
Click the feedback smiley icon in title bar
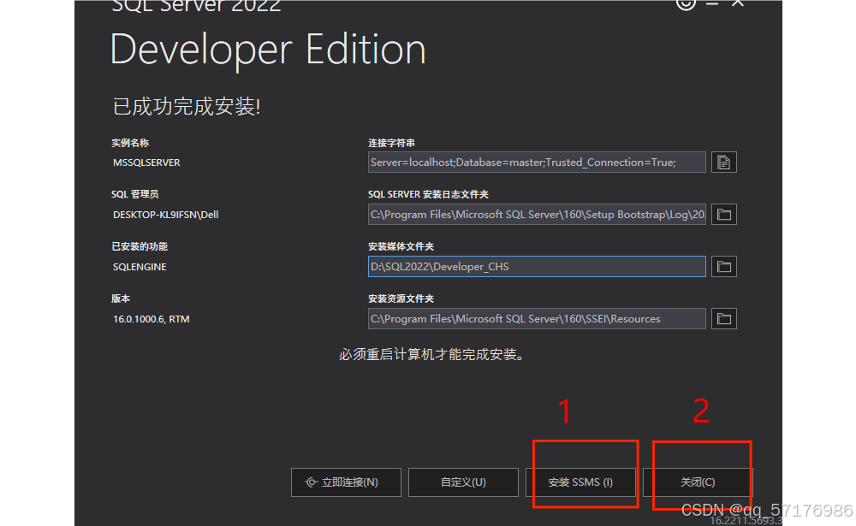pyautogui.click(x=686, y=3)
